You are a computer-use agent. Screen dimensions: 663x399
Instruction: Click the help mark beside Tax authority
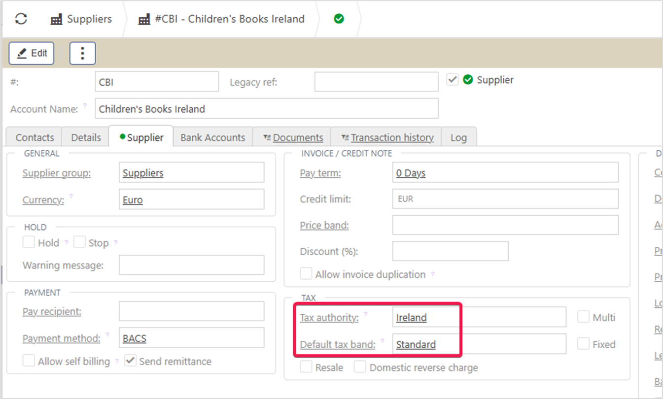[365, 314]
